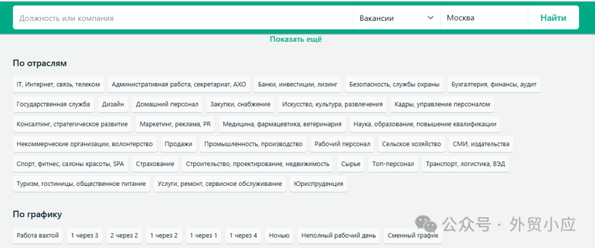Screen dimensions: 595x248
Task: Select Бухгалтерия, финансы, аудит tag
Action: [494, 84]
